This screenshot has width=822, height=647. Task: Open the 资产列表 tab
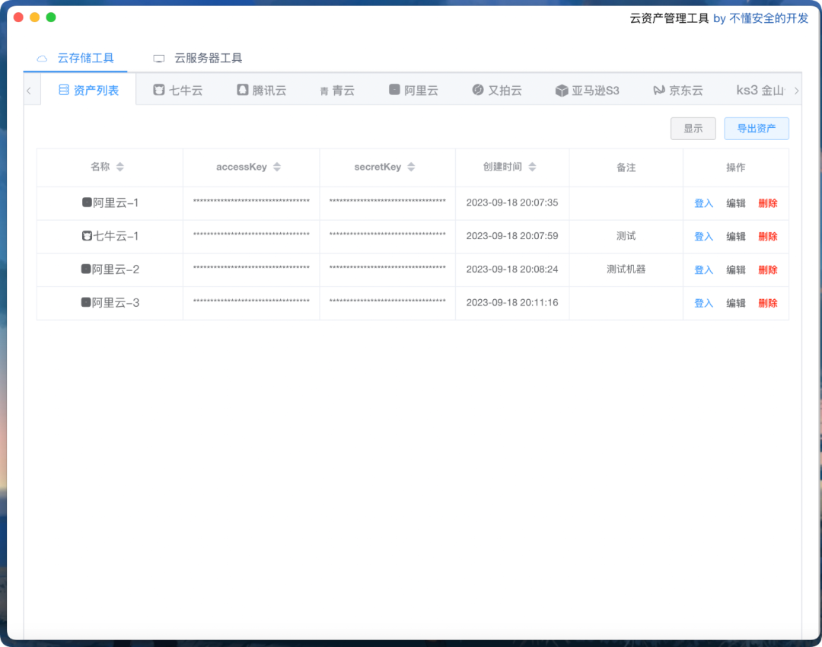[x=88, y=90]
